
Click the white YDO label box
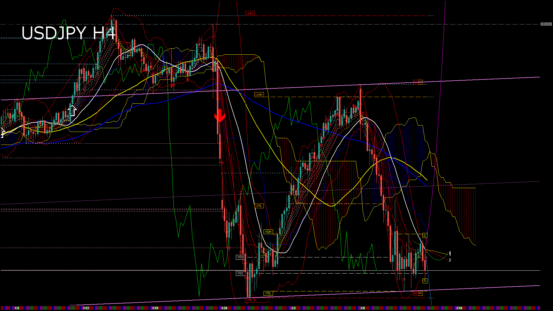pos(240,257)
